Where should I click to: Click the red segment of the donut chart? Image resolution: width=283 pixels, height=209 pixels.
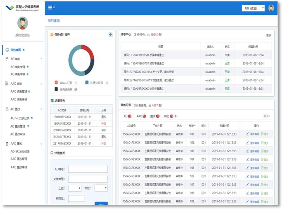(88, 52)
